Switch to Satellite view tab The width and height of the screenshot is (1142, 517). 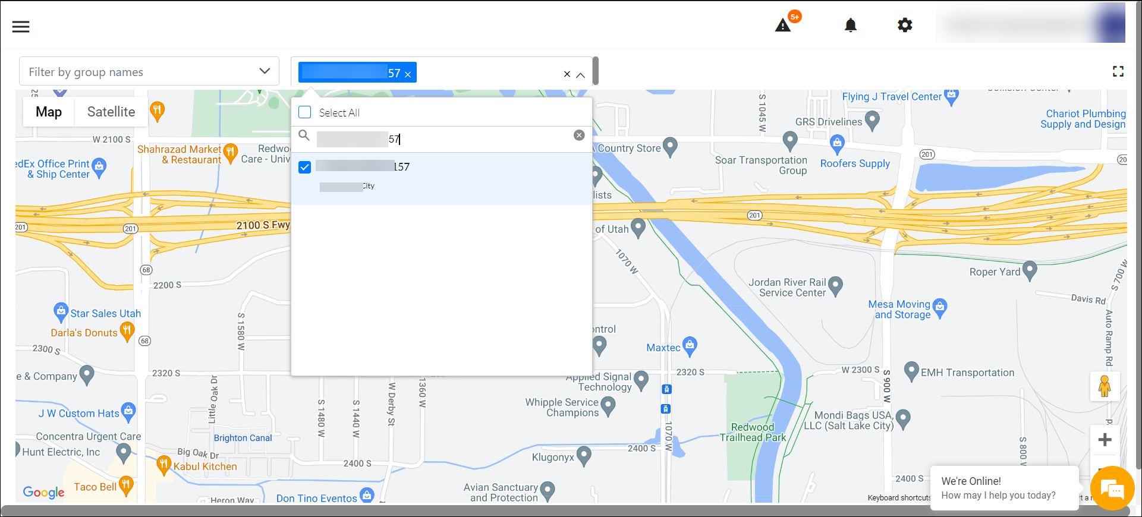[x=111, y=112]
